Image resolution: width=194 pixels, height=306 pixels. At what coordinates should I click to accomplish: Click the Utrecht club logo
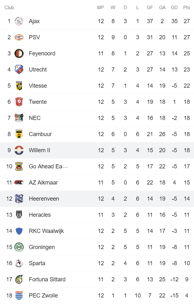point(19,70)
